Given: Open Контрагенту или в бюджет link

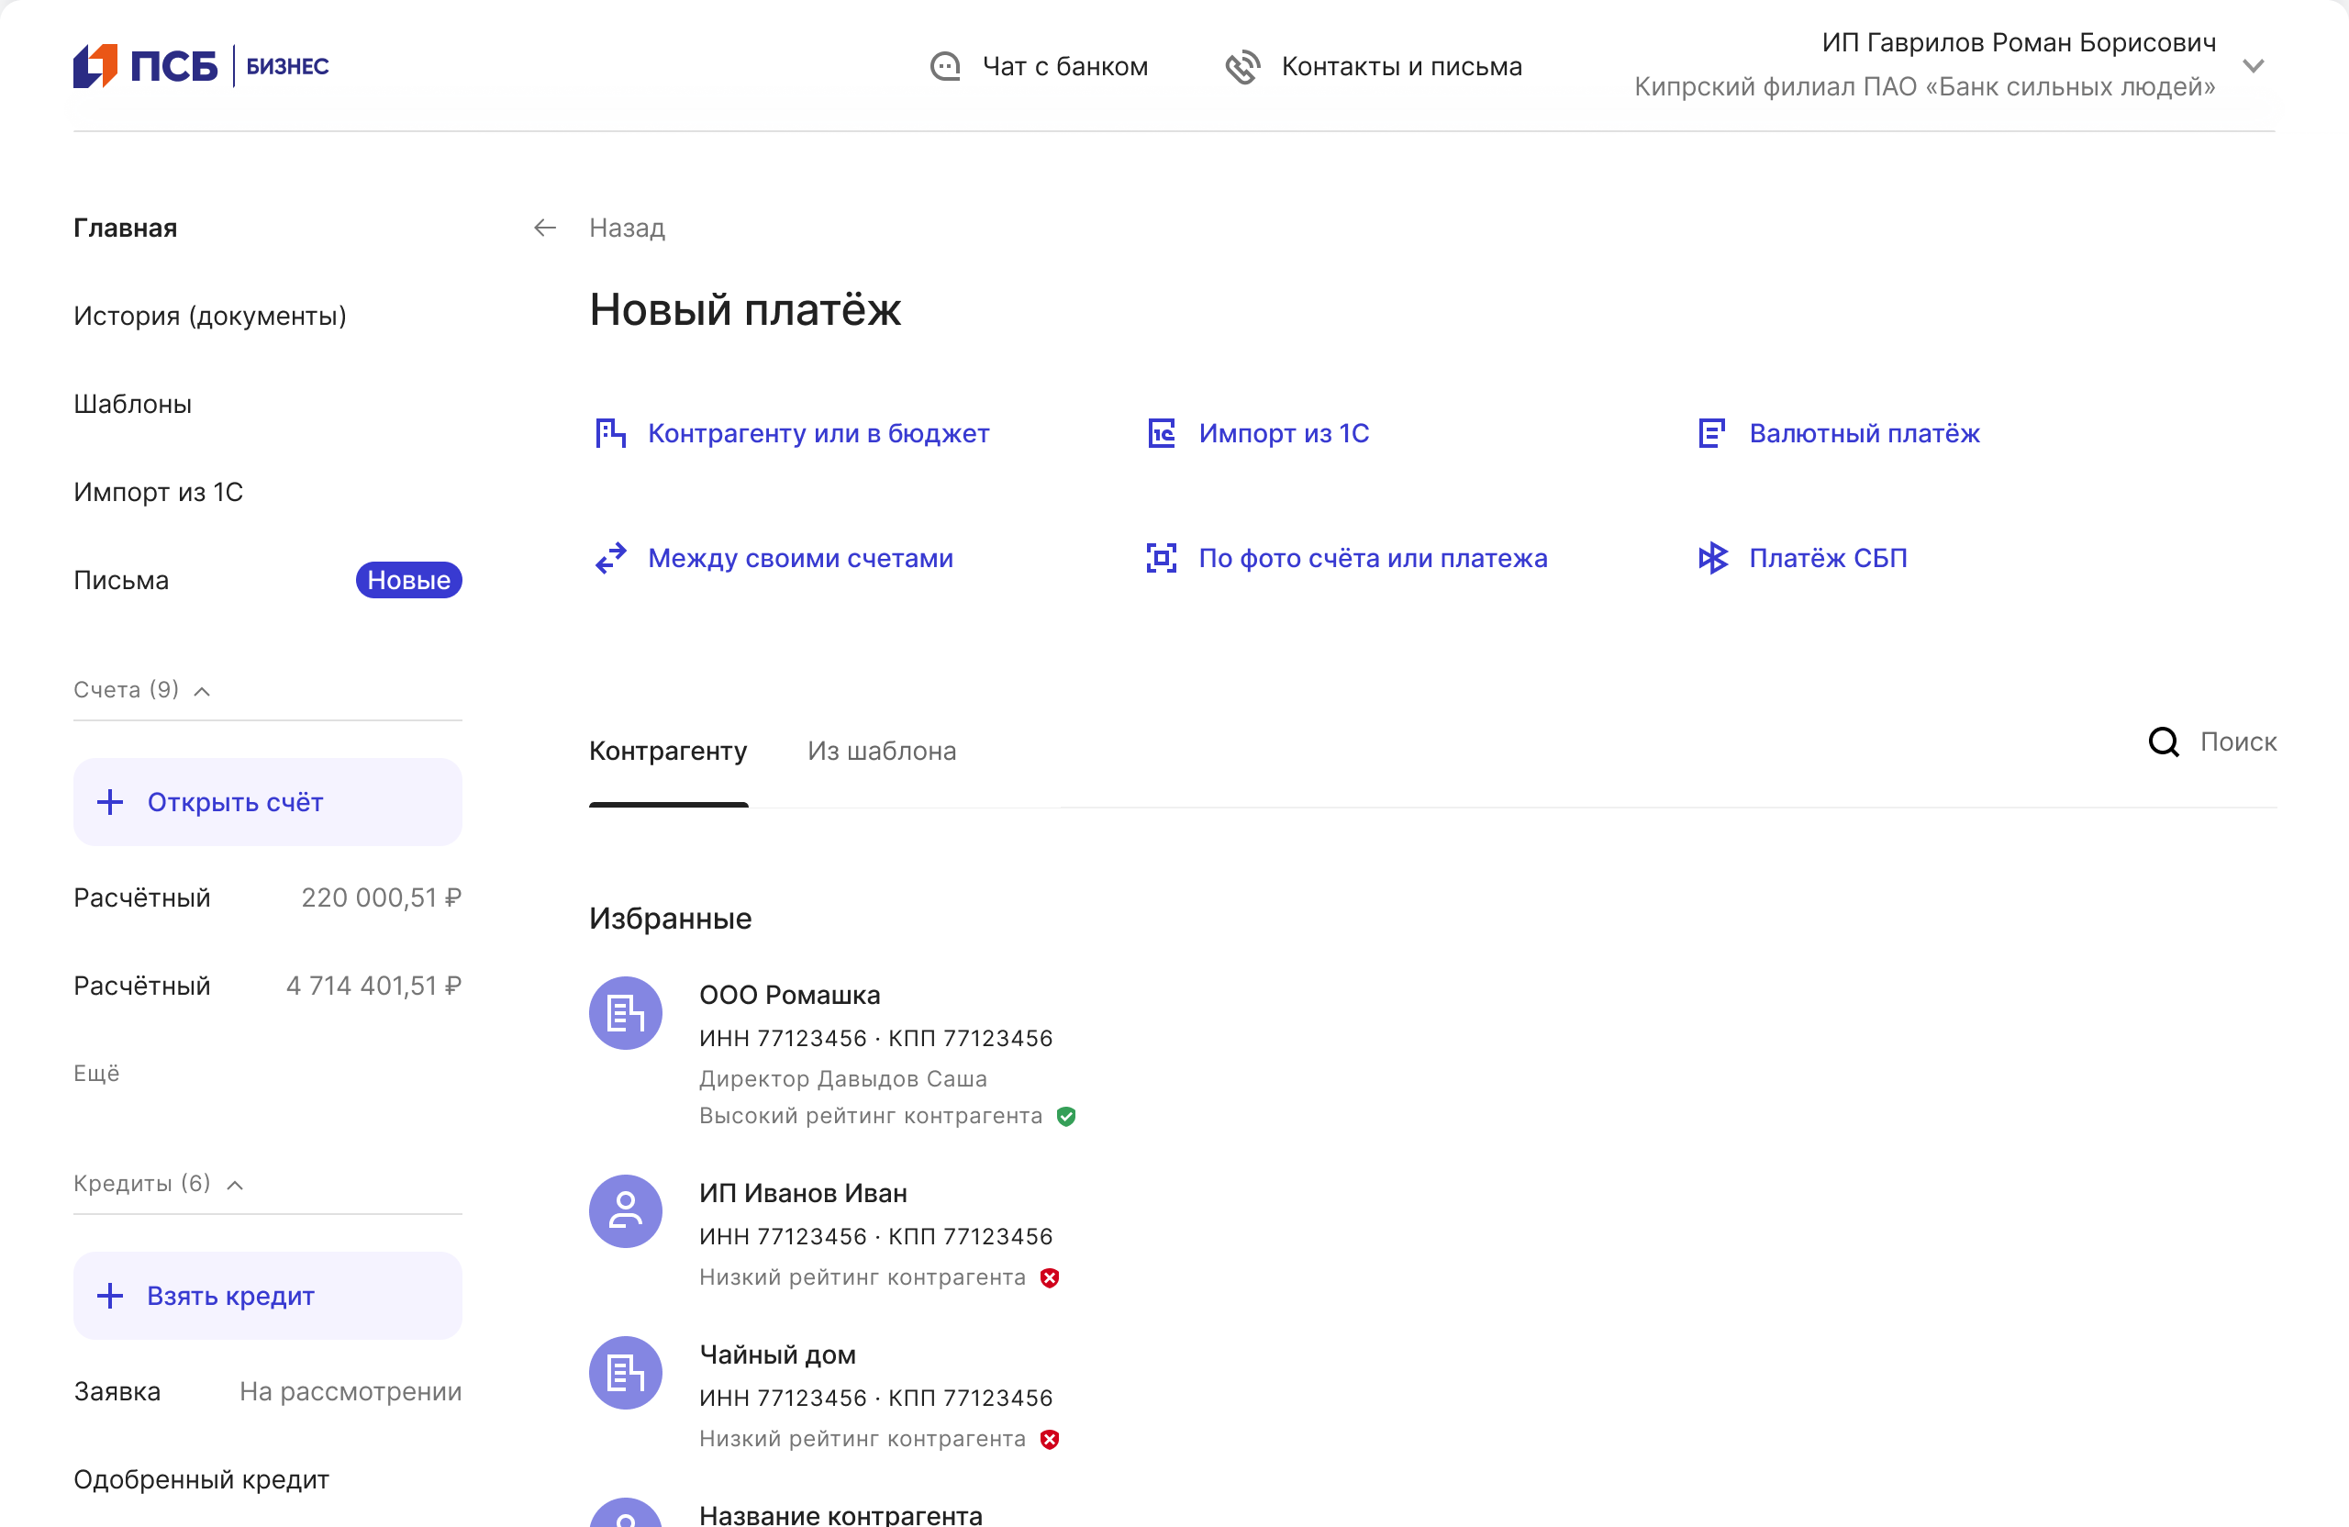Looking at the screenshot, I should (x=818, y=433).
